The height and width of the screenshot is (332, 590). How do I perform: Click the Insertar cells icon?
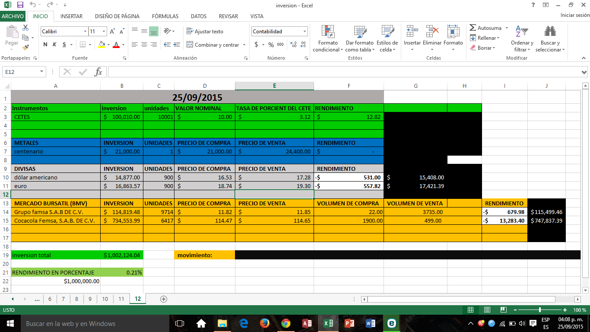click(x=412, y=32)
